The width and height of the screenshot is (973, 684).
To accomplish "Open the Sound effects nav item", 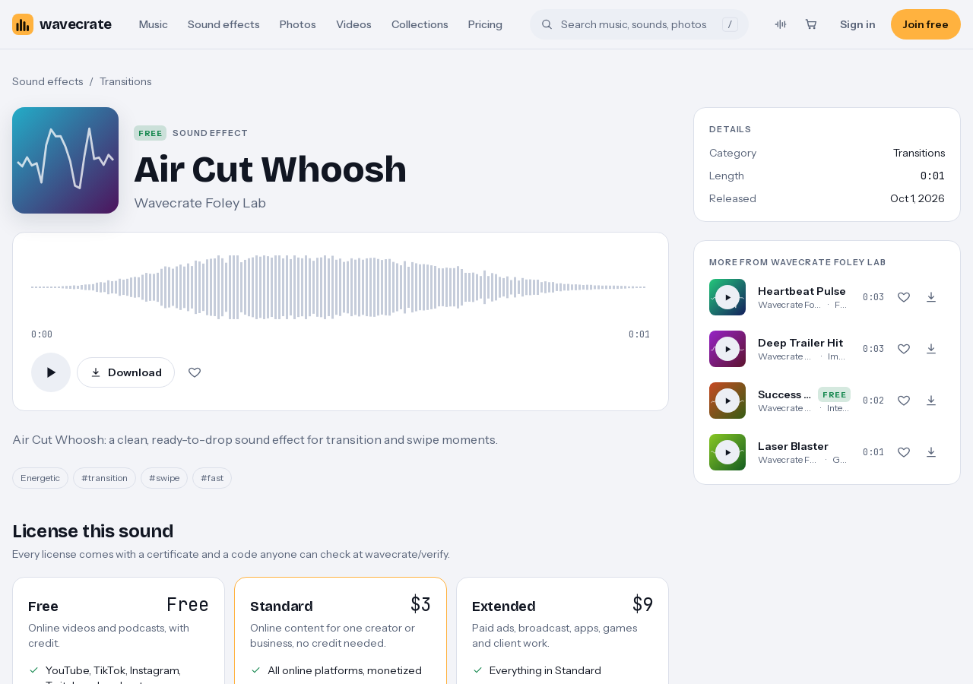I will pos(223,24).
